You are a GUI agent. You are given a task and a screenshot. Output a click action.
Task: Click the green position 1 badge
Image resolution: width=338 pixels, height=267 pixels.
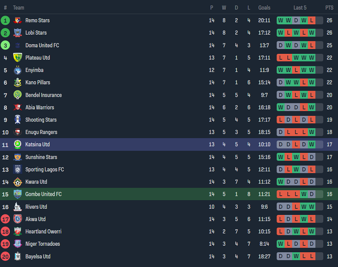pos(6,20)
